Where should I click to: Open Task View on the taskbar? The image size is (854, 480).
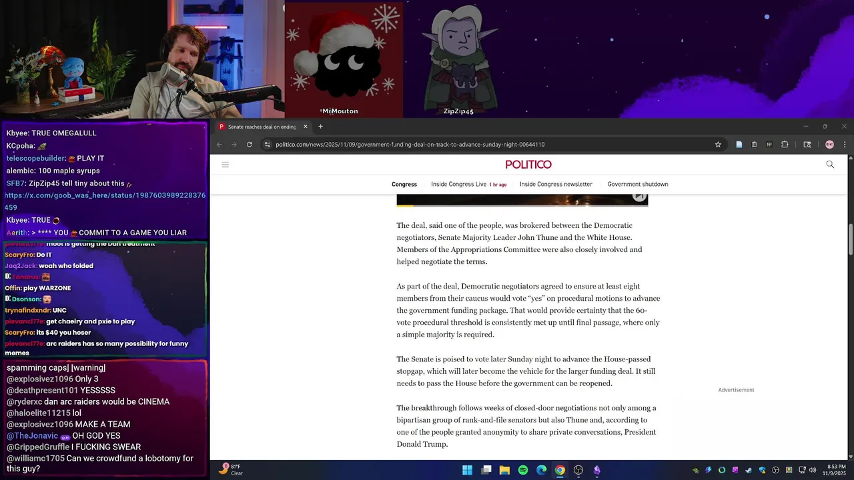[x=486, y=470]
